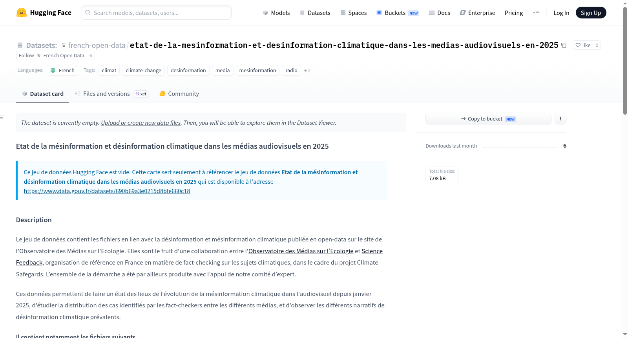Click the Description heading

[34, 220]
